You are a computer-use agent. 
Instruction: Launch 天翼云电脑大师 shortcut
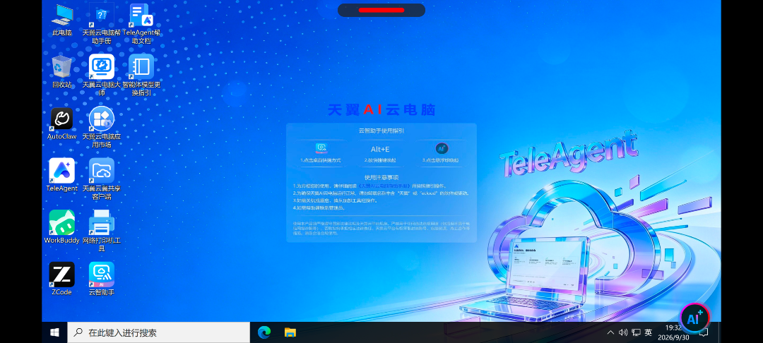tap(101, 75)
